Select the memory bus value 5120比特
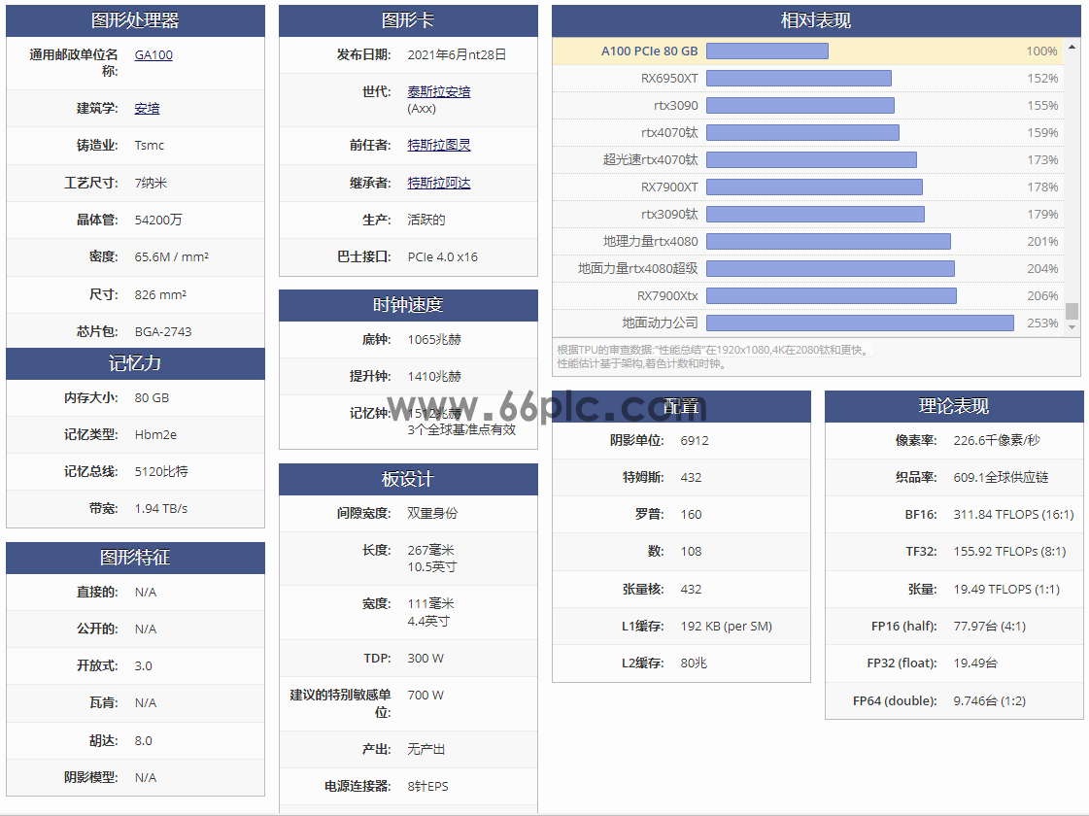Image resolution: width=1089 pixels, height=816 pixels. coord(161,471)
